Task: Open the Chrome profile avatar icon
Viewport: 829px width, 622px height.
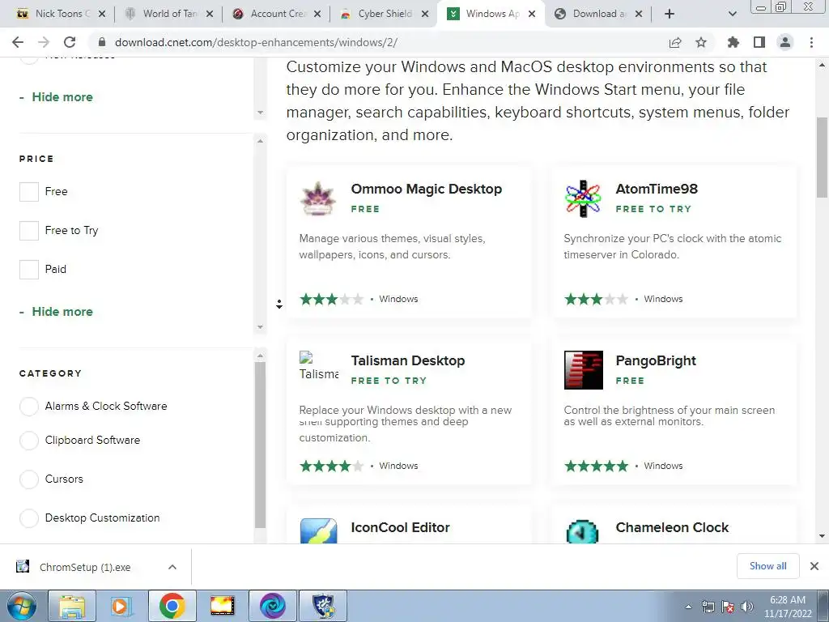Action: pyautogui.click(x=785, y=42)
